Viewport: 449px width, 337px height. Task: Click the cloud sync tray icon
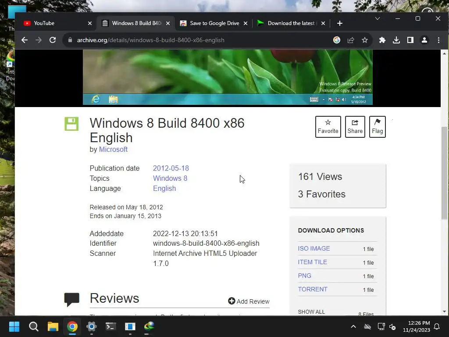coord(367,326)
